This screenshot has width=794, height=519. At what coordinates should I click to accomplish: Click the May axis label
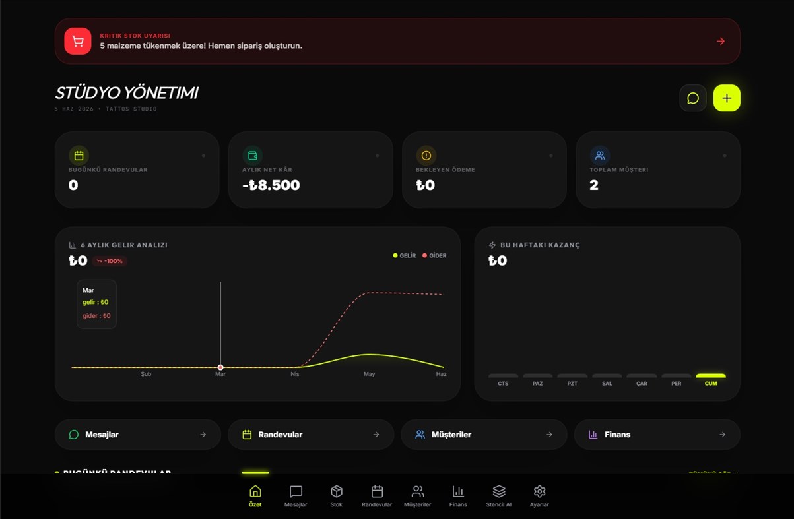pyautogui.click(x=369, y=374)
